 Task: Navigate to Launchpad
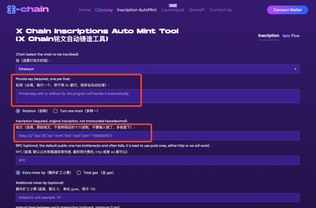tap(173, 10)
